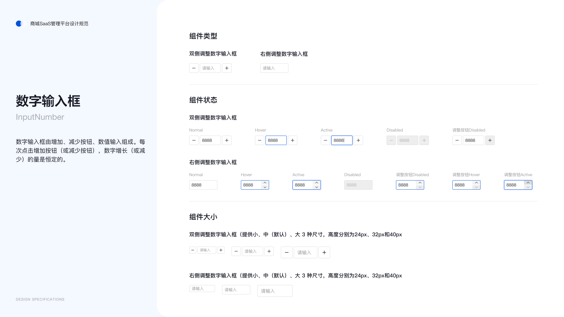Viewport: 564px width, 317px height.
Task: Click the smallest 请输入 field under 右侧调整 sizes
Action: 202,289
